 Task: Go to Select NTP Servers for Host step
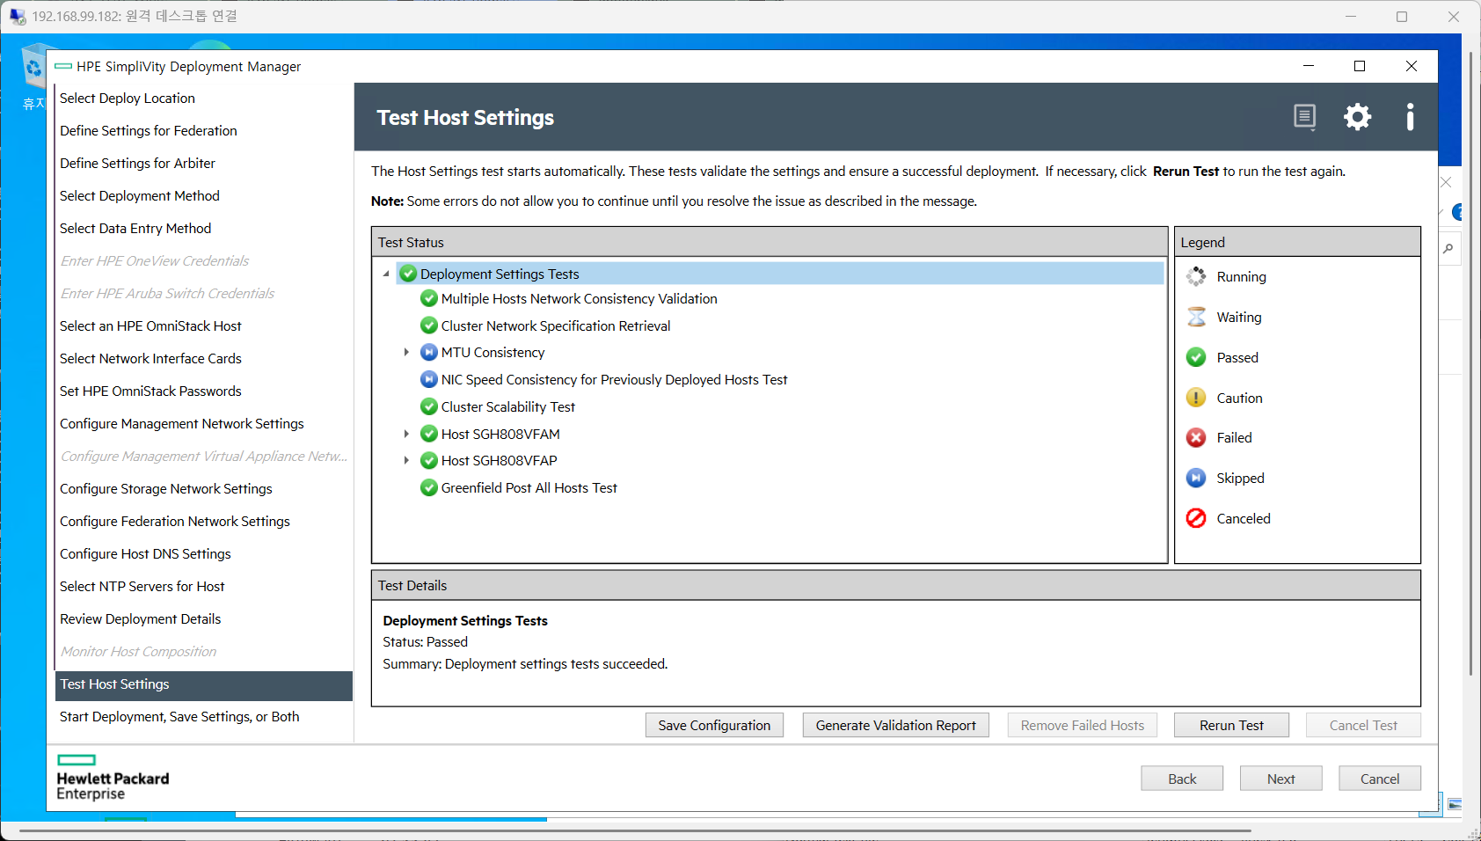[x=142, y=587]
